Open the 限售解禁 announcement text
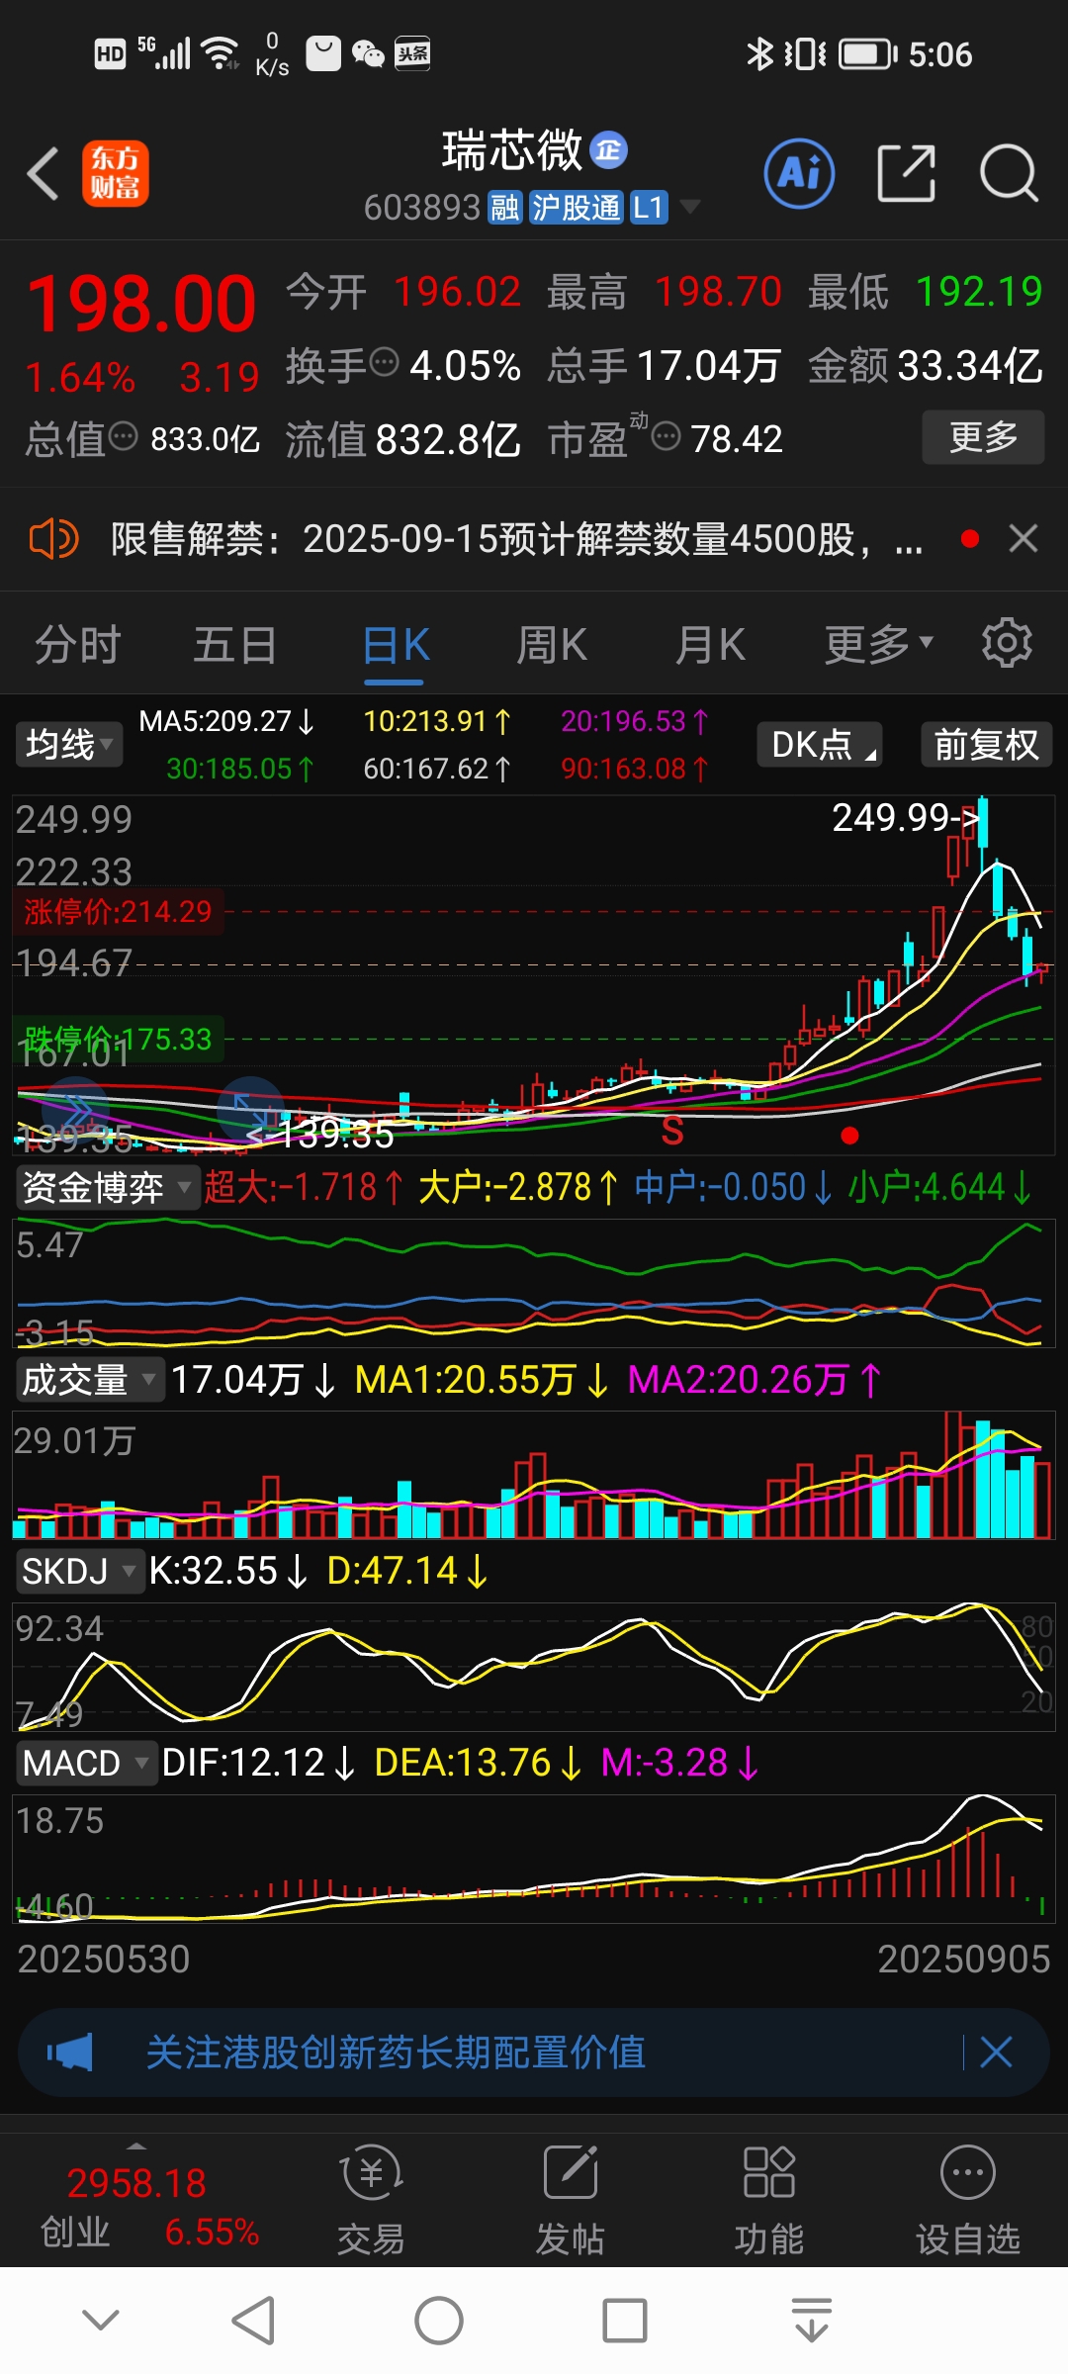The height and width of the screenshot is (2374, 1068). [517, 540]
